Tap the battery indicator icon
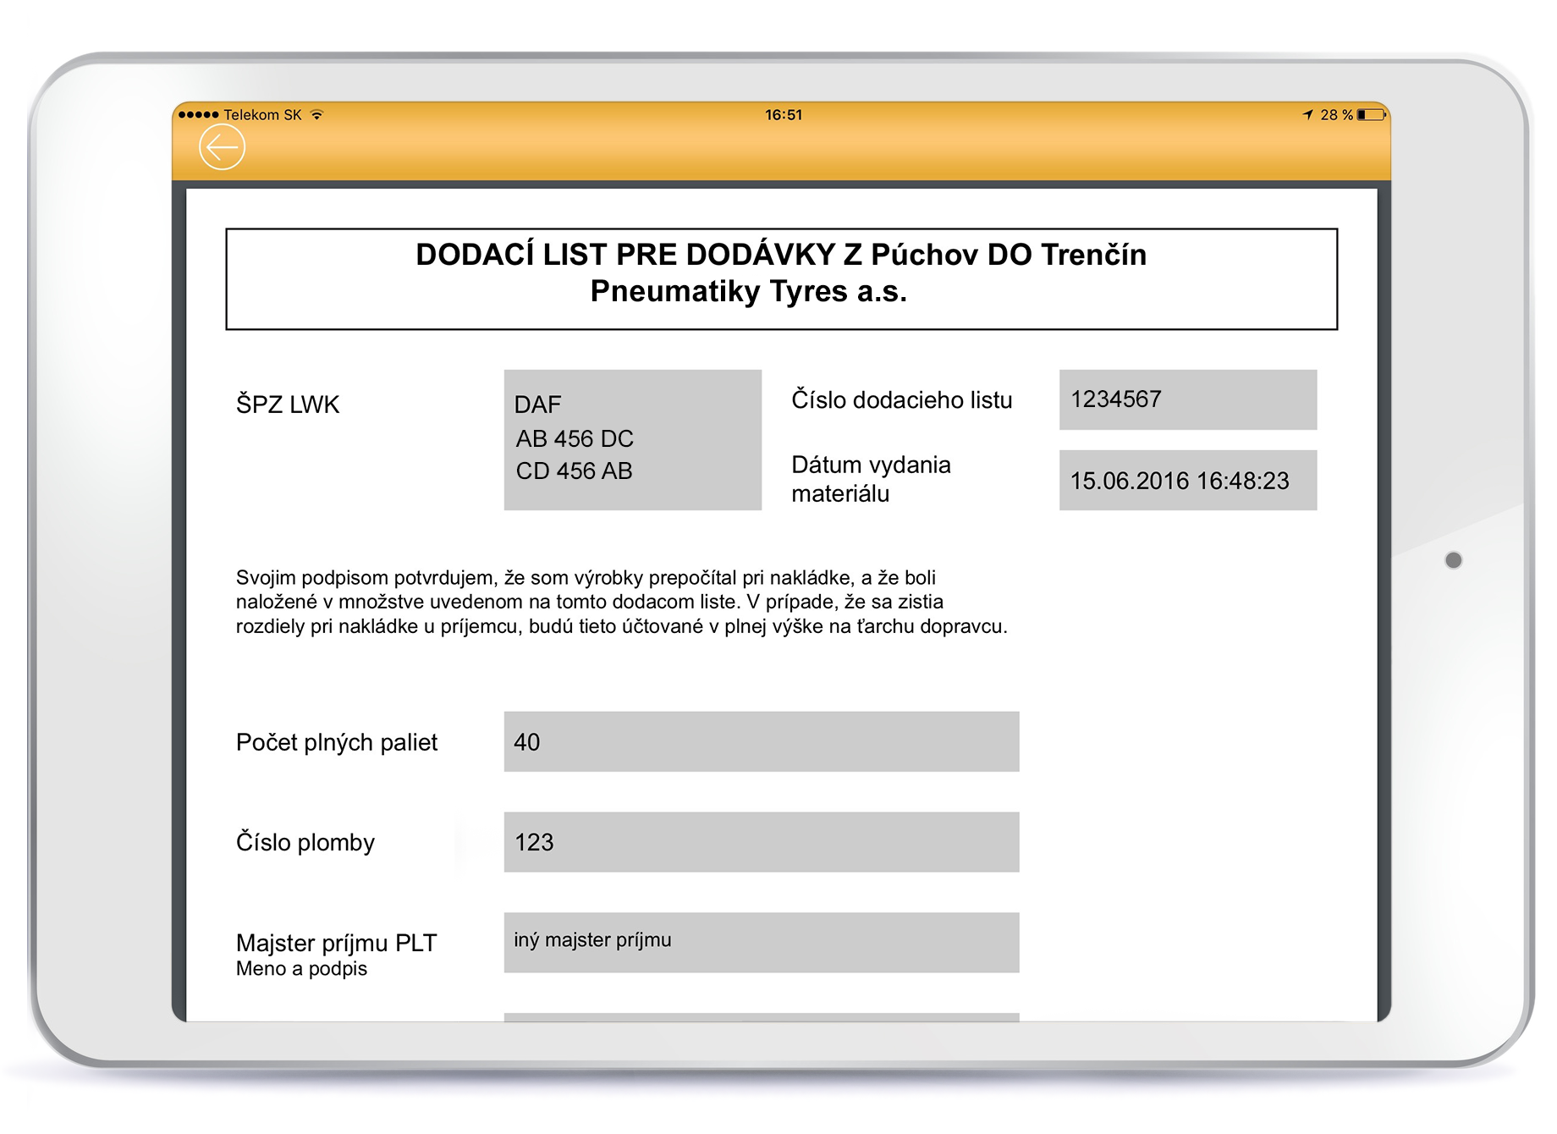 pos(1372,114)
